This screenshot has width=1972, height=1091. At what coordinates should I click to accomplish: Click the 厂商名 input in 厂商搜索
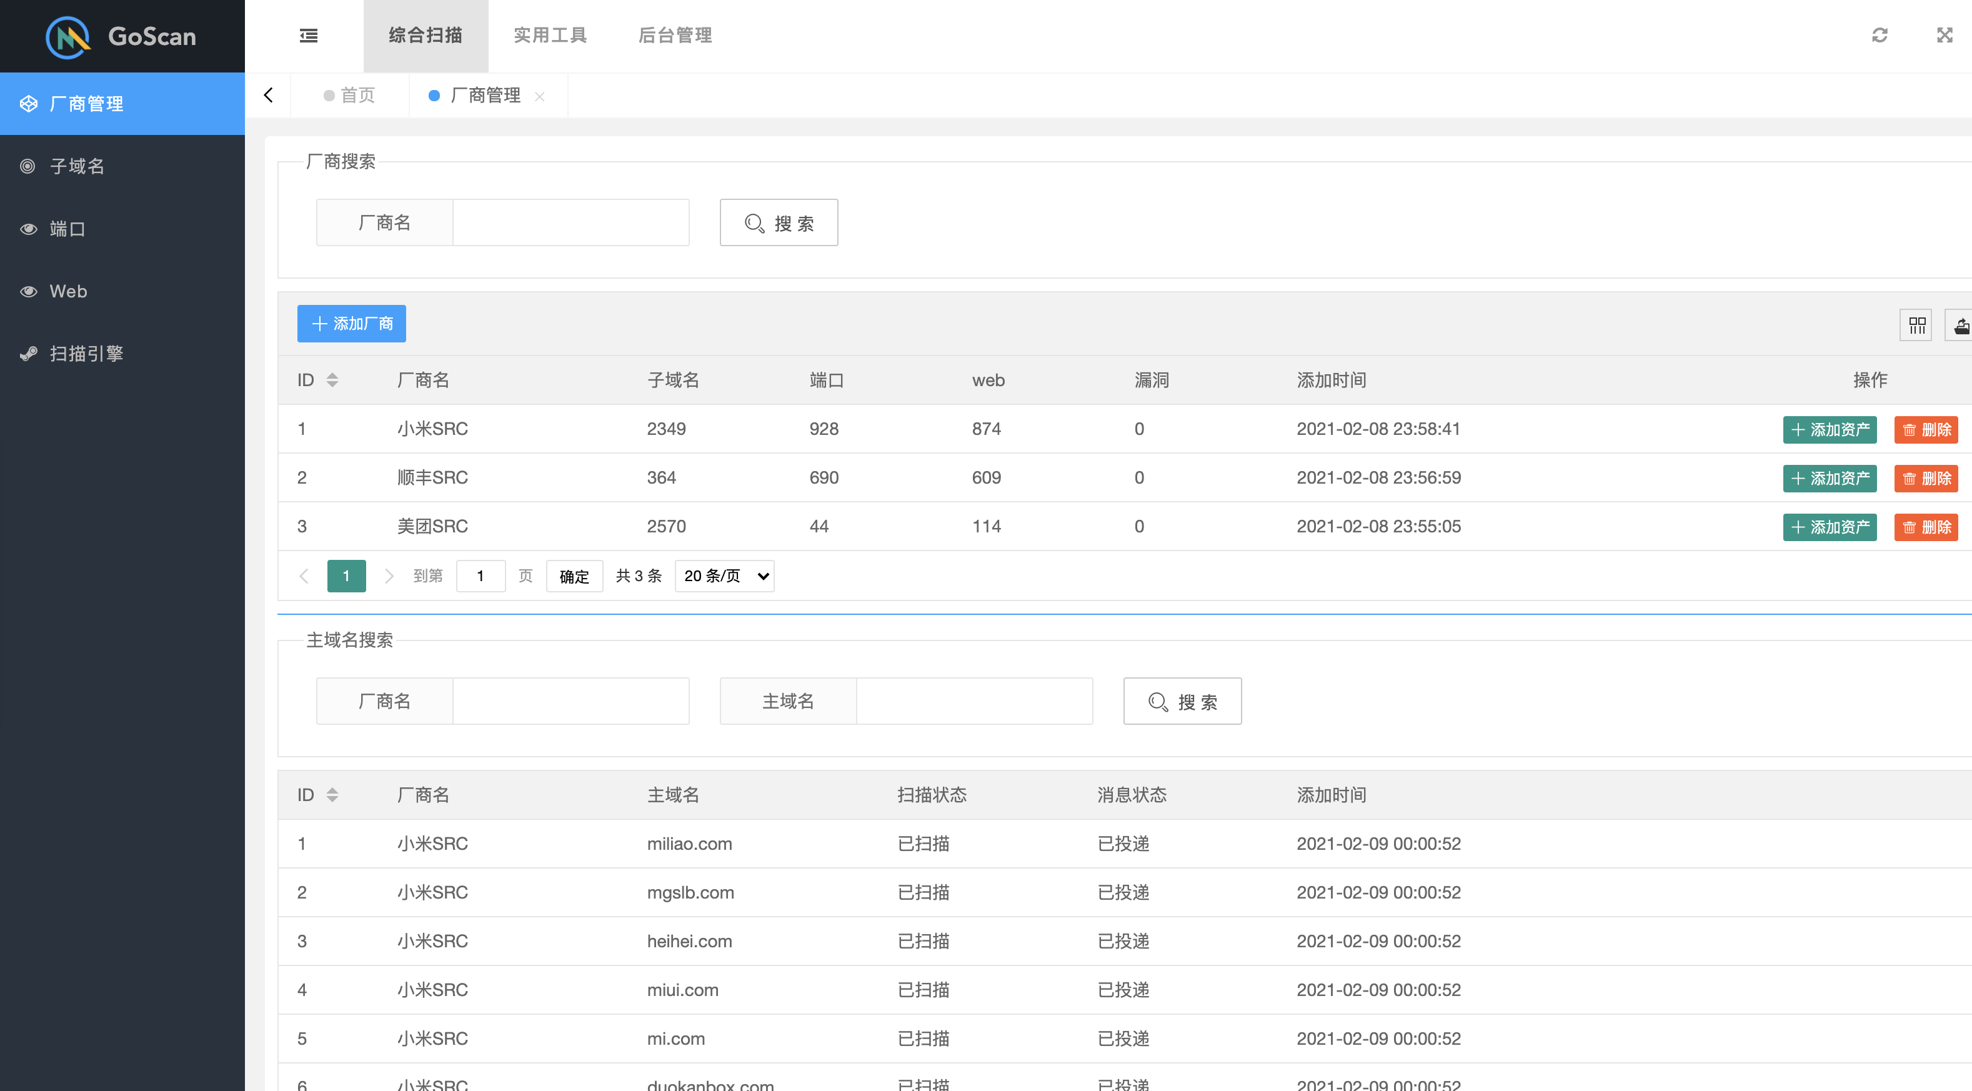pyautogui.click(x=571, y=223)
